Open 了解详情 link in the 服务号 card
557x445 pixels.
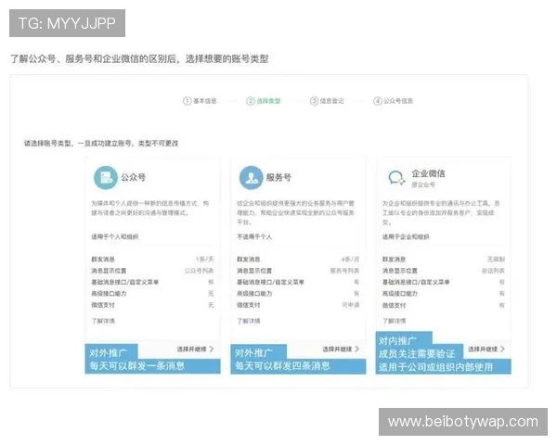point(249,321)
